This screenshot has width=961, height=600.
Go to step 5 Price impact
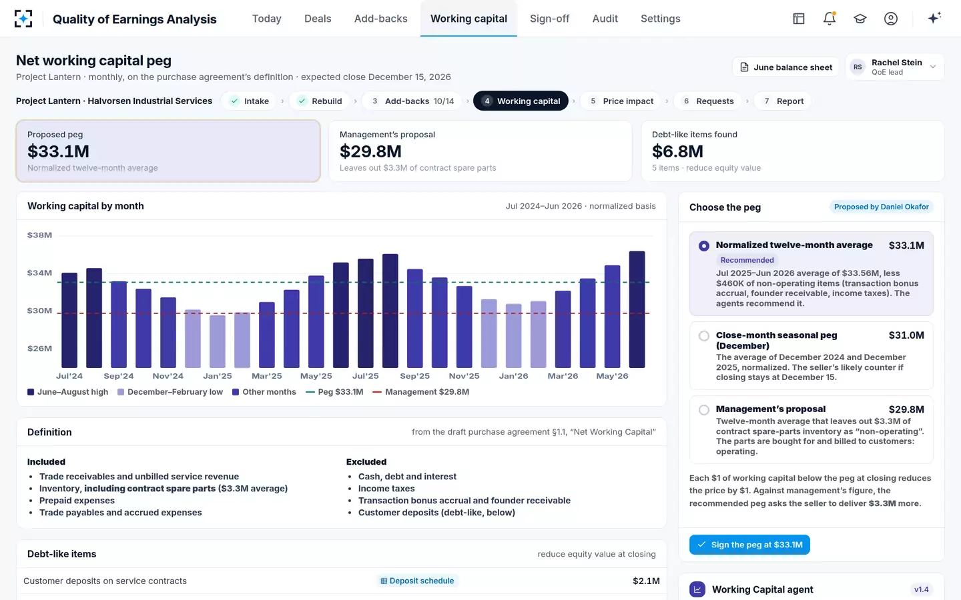[621, 101]
